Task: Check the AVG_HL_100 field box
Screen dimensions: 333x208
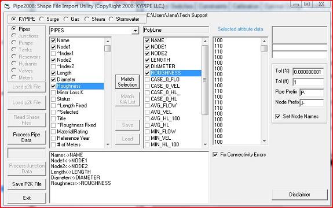Action: click(x=147, y=118)
